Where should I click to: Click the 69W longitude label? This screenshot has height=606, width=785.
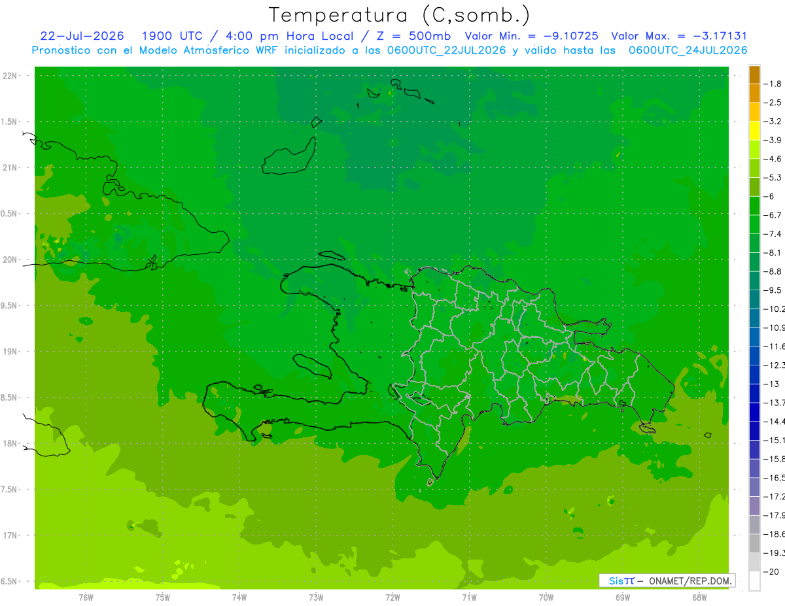[623, 597]
